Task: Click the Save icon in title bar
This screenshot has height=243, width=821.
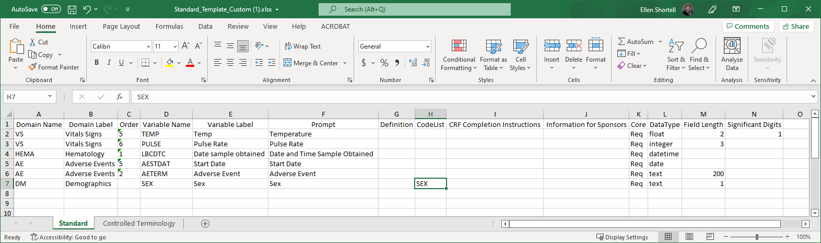Action: (72, 9)
